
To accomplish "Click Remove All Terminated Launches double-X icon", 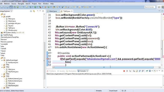I will coord(130,71).
